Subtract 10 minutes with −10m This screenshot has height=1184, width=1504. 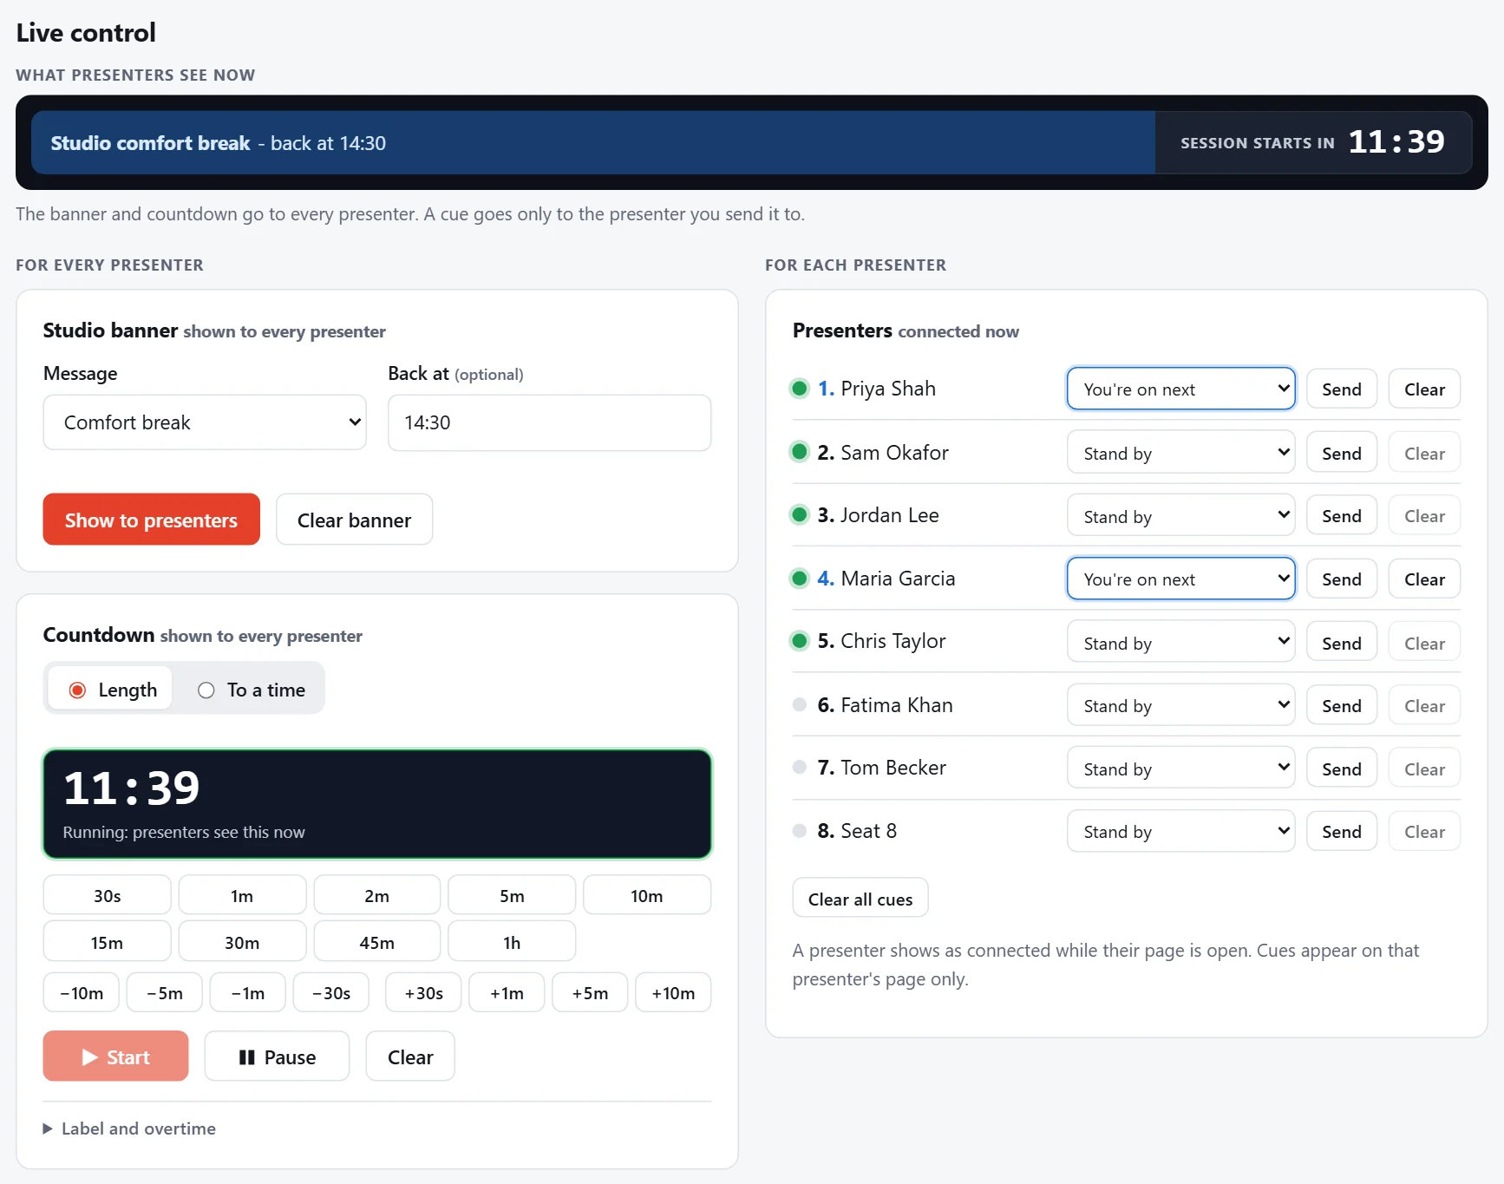[82, 992]
